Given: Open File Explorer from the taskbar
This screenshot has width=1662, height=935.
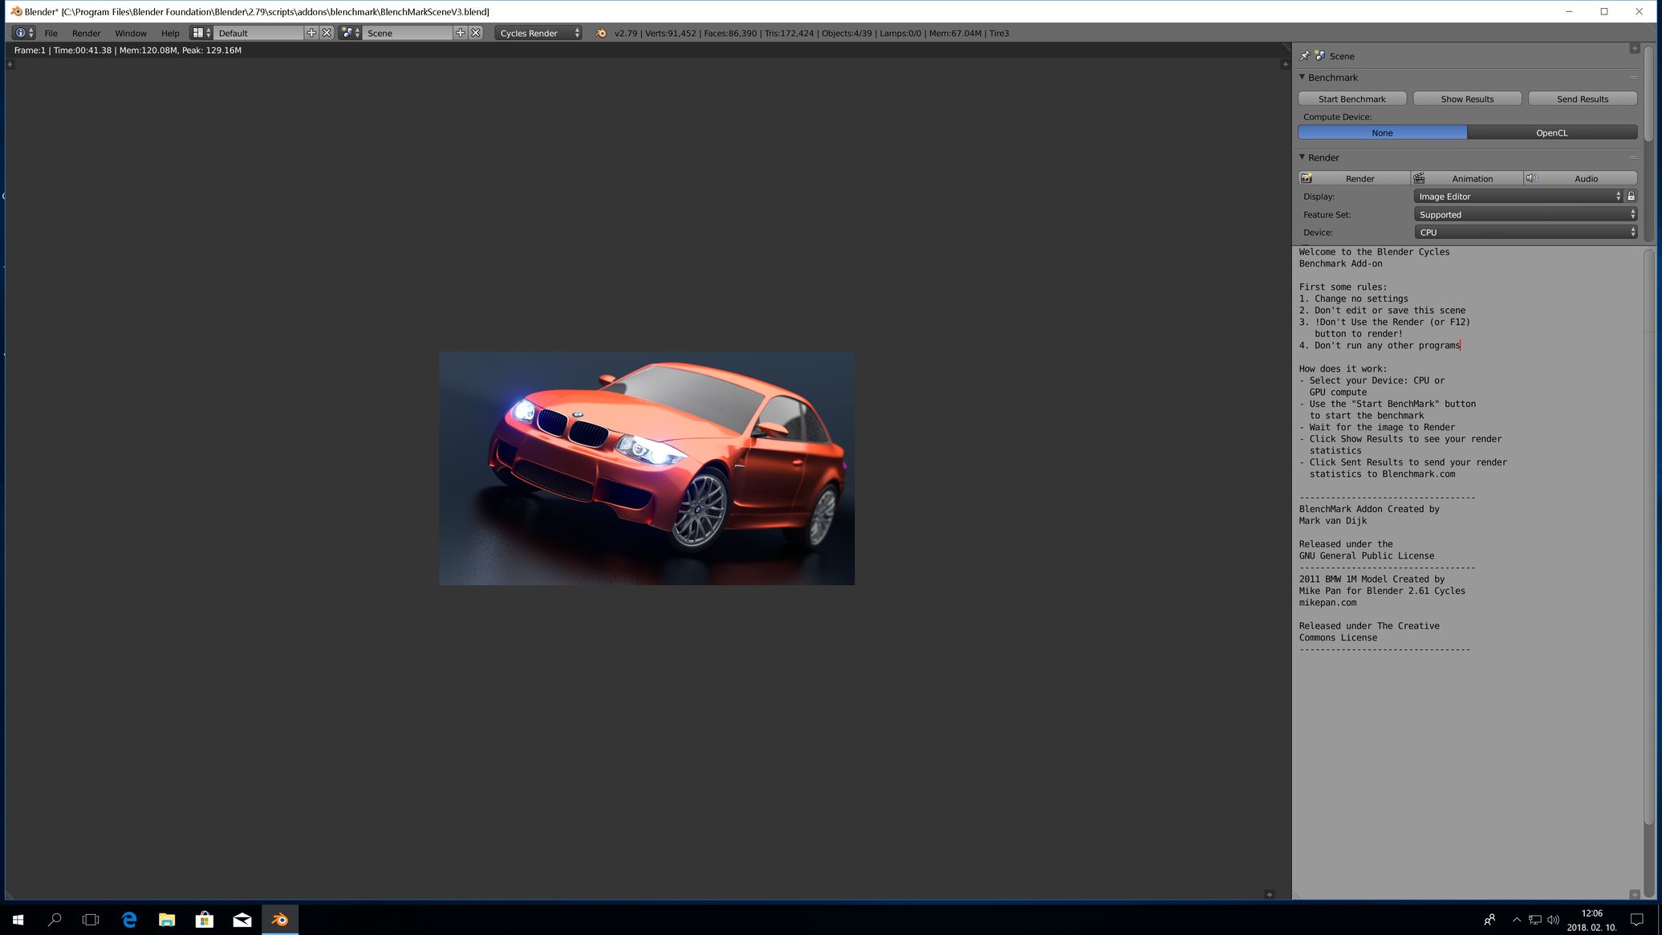Looking at the screenshot, I should click(x=167, y=920).
